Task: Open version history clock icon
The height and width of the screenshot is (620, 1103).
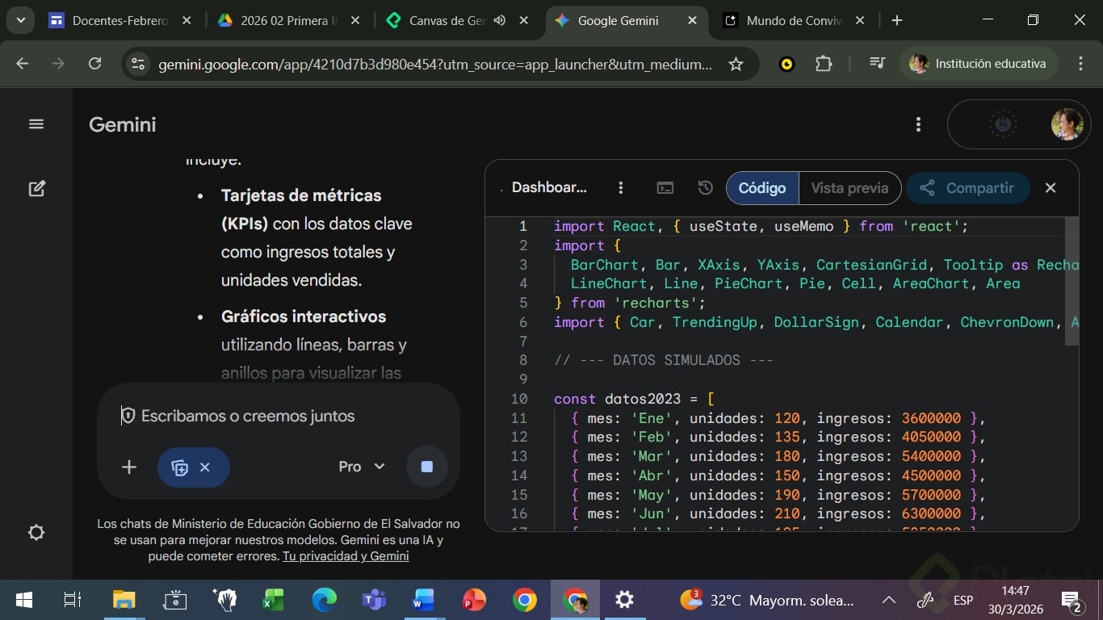Action: pyautogui.click(x=705, y=188)
